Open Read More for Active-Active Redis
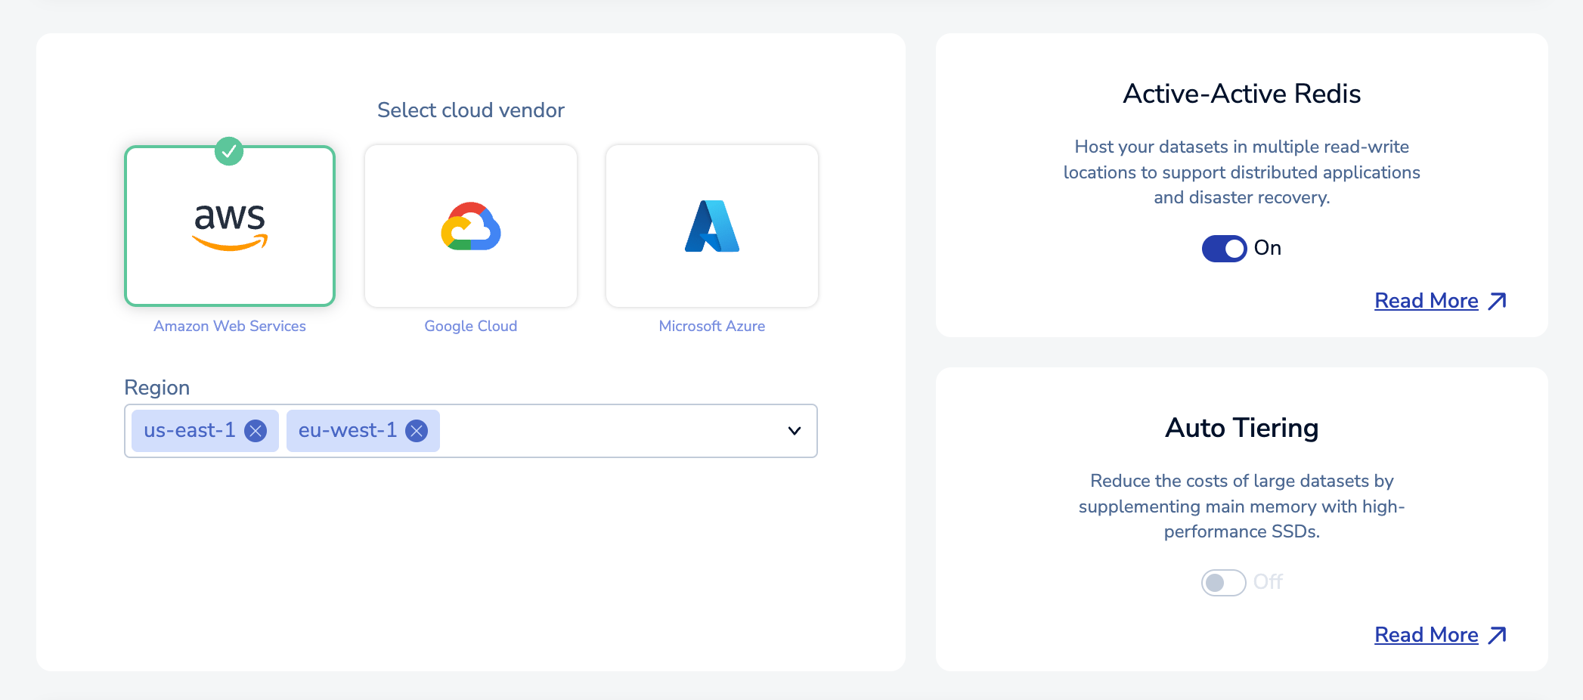1583x700 pixels. 1426,301
